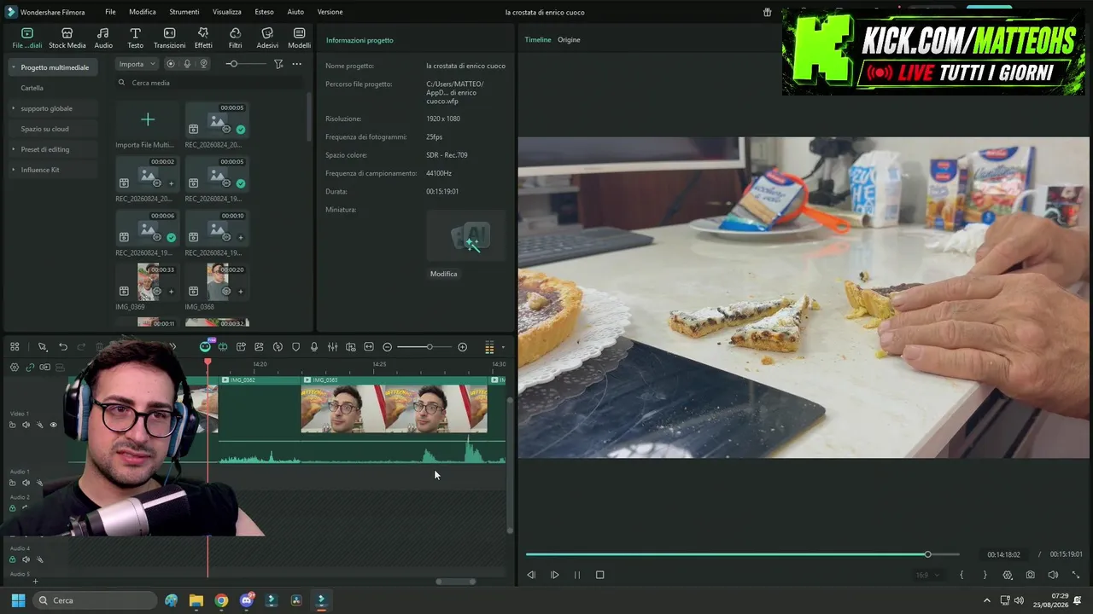Open the File menu
Screen dimensions: 1093x614
110,12
